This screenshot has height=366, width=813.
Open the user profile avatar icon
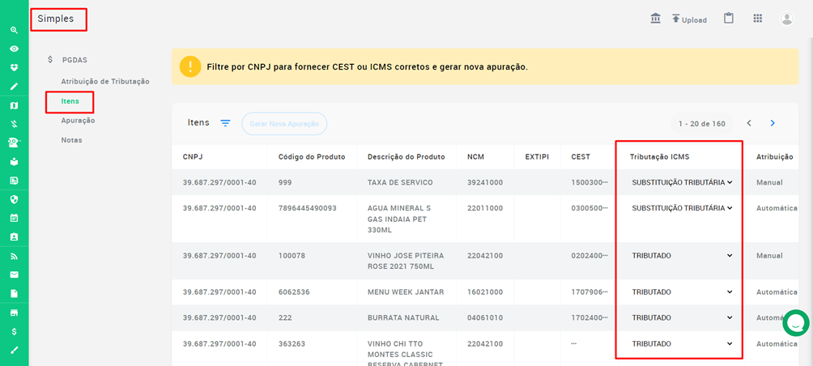click(x=787, y=19)
